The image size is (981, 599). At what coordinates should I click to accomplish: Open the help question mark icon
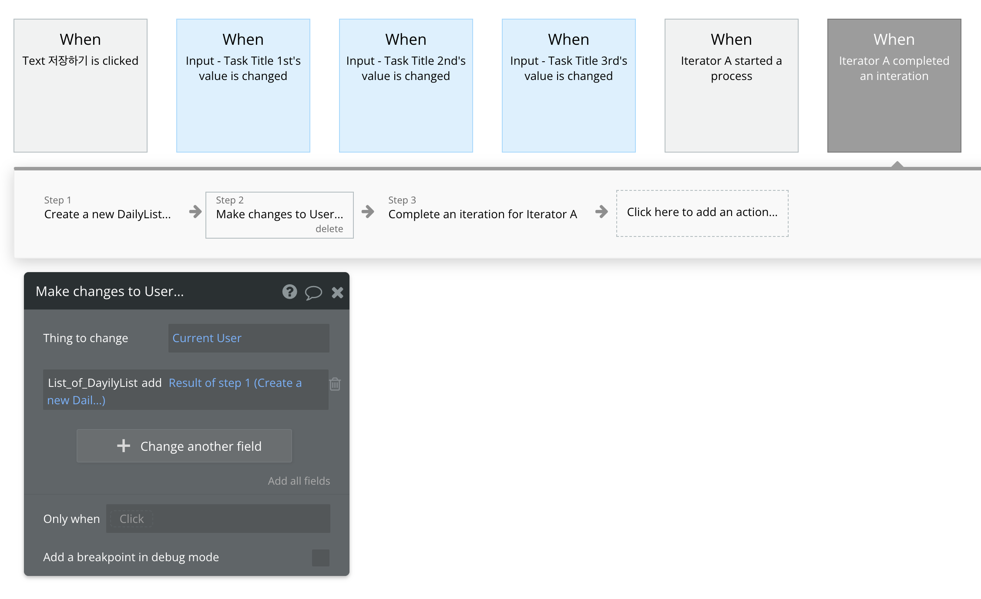pos(289,292)
